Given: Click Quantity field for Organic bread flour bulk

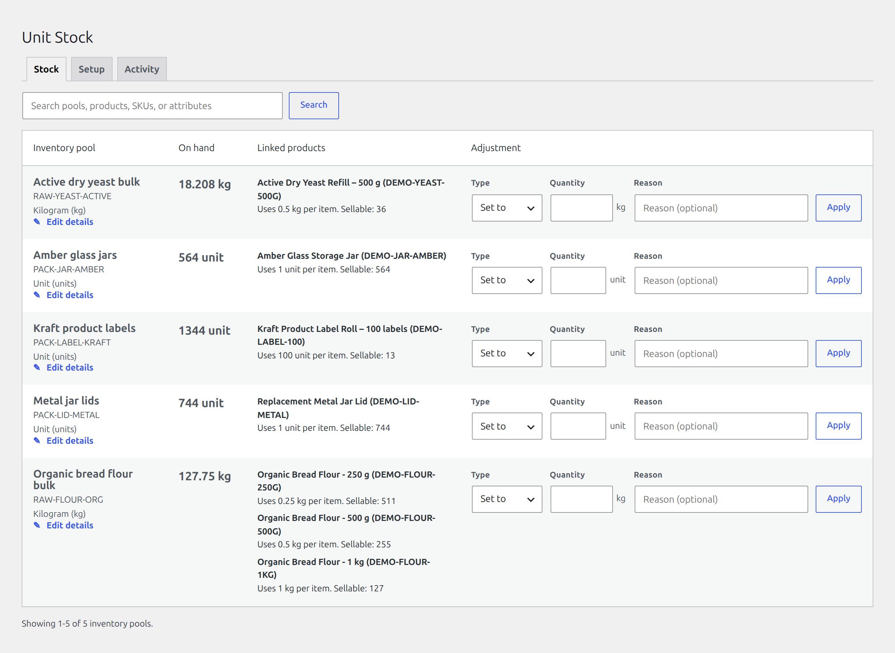Looking at the screenshot, I should coord(581,499).
